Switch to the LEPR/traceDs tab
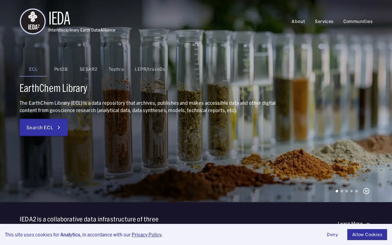Image resolution: width=392 pixels, height=245 pixels. (x=150, y=69)
